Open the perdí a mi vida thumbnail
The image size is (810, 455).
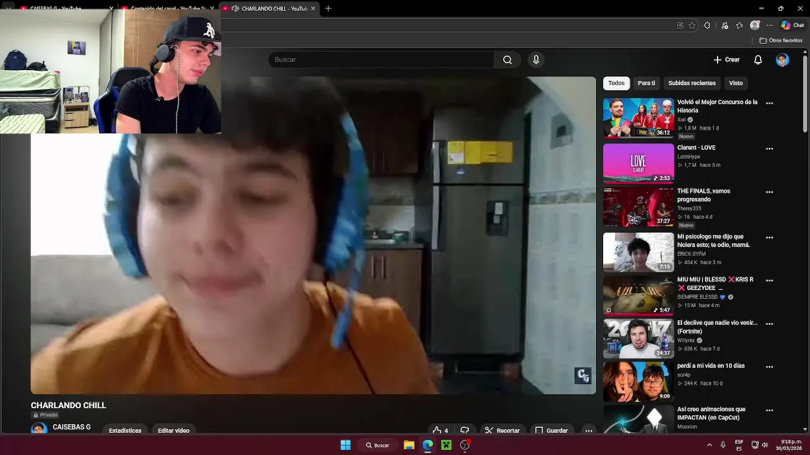click(x=639, y=381)
